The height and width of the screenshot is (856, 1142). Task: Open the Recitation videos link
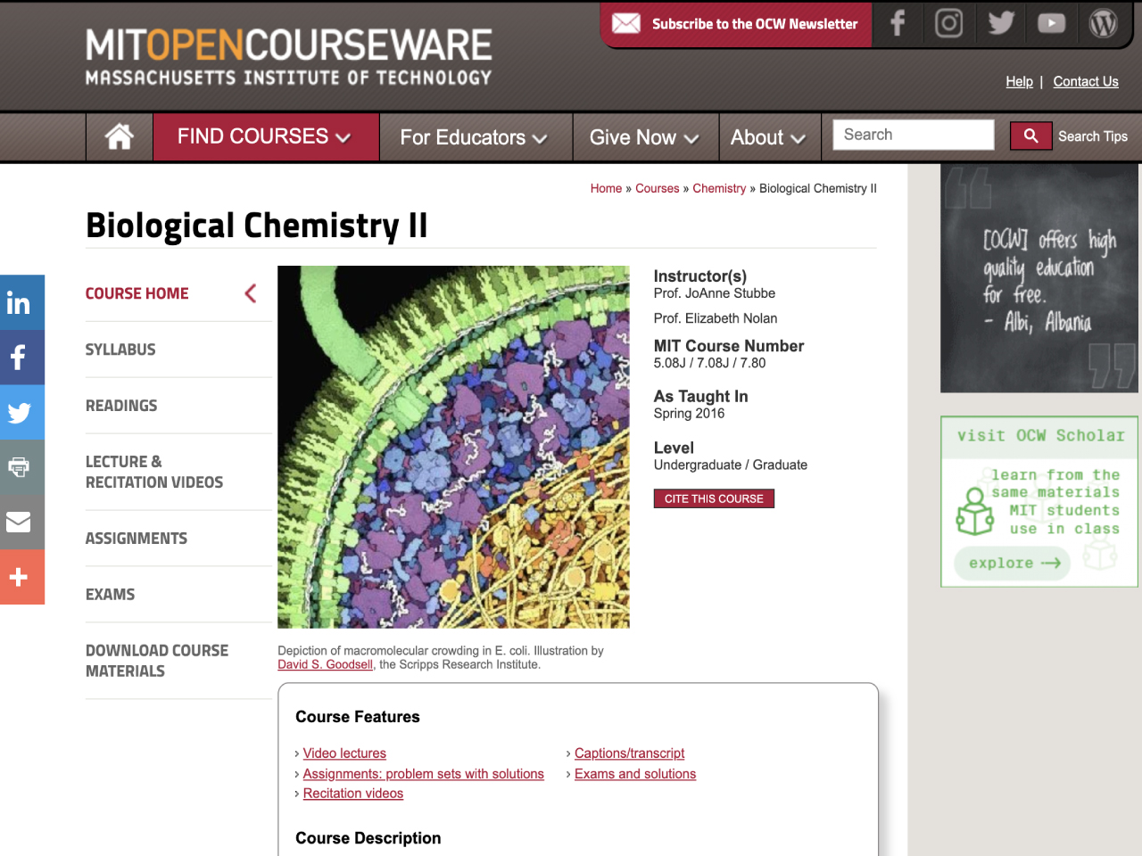352,794
